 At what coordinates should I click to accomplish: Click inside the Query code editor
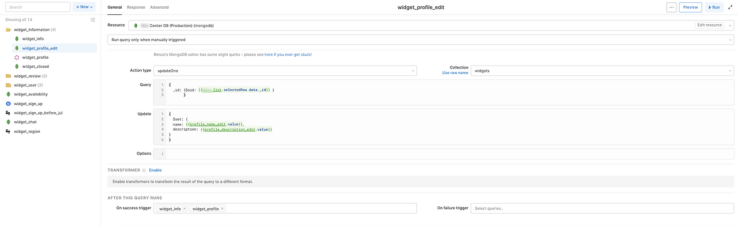pos(444,93)
